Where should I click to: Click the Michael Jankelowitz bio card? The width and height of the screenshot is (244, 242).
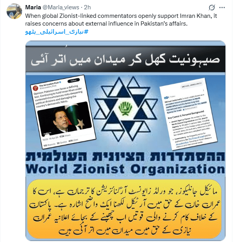pyautogui.click(x=188, y=114)
